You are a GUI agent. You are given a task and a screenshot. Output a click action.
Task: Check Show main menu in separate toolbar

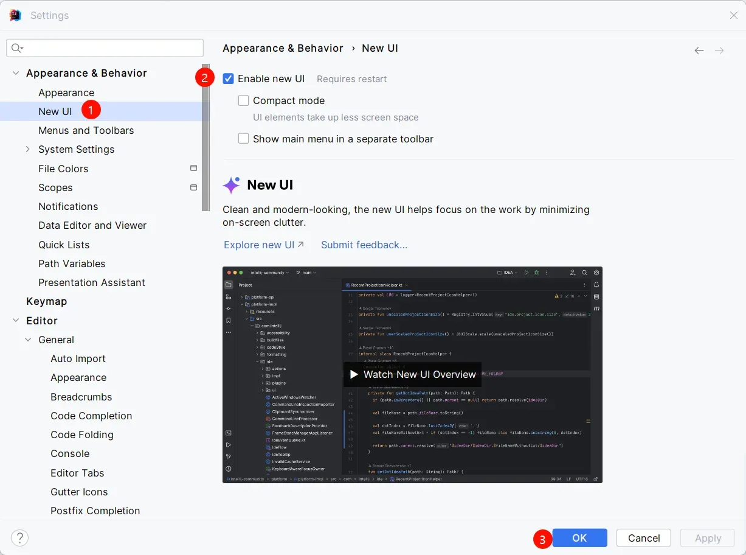[x=244, y=139]
